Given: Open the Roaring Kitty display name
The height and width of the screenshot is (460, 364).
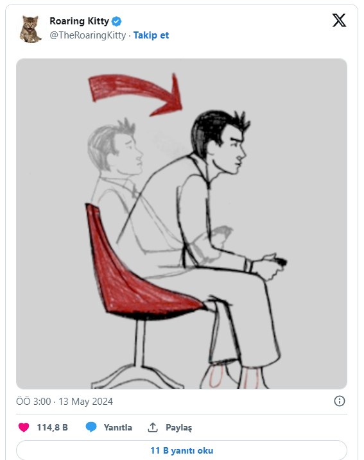Looking at the screenshot, I should pyautogui.click(x=79, y=21).
